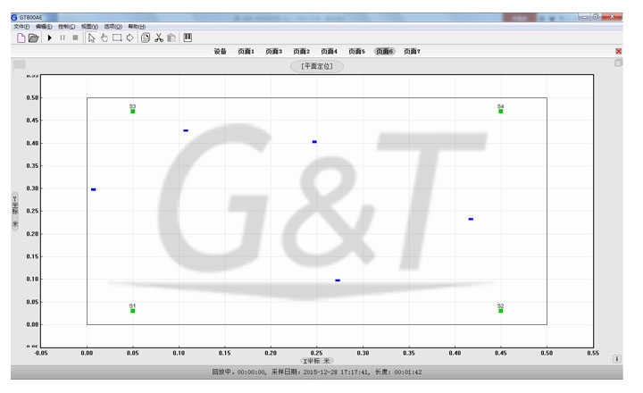Click the info icon at the chart's bottom right

(617, 359)
